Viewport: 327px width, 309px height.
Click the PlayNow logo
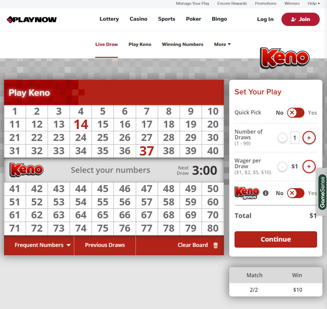click(x=32, y=19)
